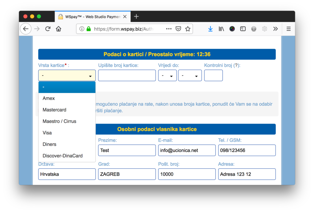Image resolution: width=314 pixels, height=212 pixels.
Task: Choose Mastercard from the card list
Action: point(54,110)
